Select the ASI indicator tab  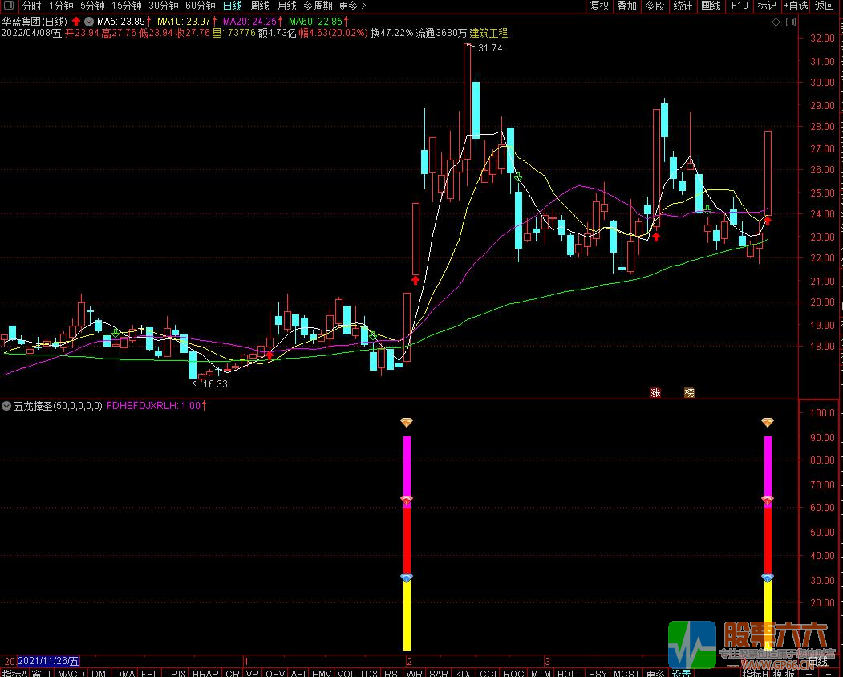click(298, 673)
